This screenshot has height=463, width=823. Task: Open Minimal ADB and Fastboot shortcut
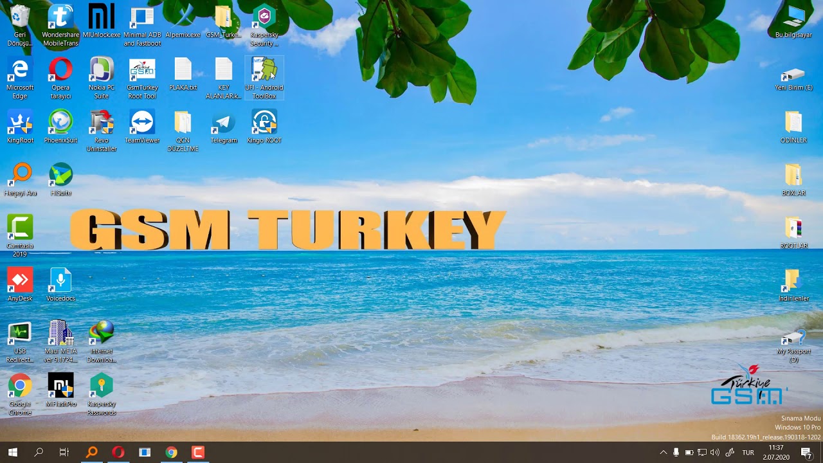point(142,26)
